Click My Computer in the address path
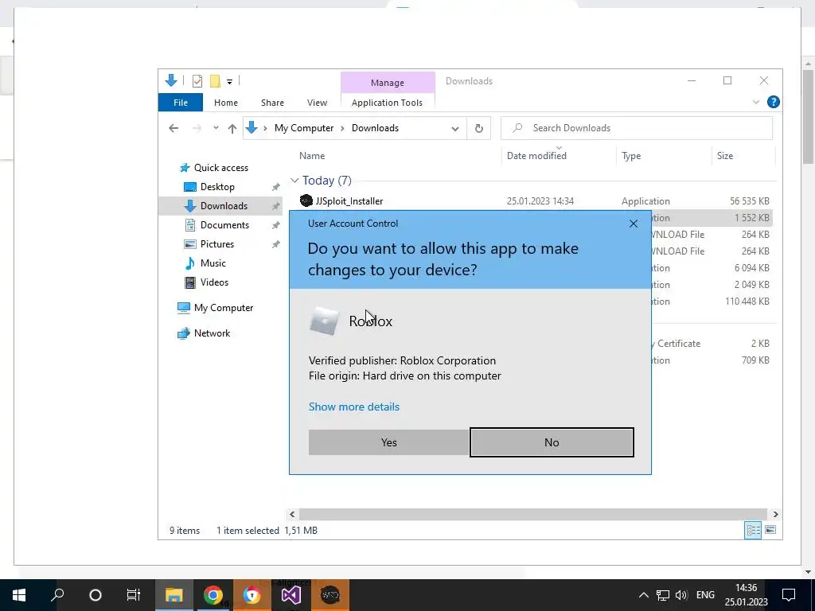This screenshot has height=611, width=815. (x=304, y=128)
